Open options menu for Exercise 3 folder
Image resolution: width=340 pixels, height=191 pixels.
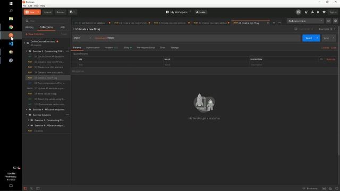tap(67, 51)
